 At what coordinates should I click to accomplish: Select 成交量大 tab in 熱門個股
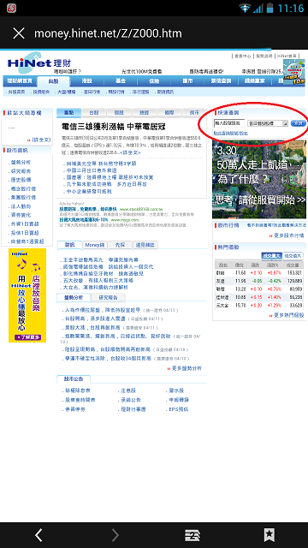pyautogui.click(x=271, y=256)
